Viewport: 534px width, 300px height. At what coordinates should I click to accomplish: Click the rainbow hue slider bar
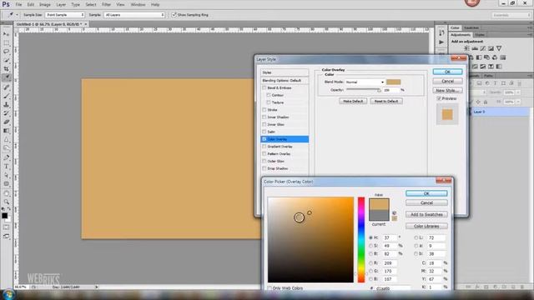point(361,239)
